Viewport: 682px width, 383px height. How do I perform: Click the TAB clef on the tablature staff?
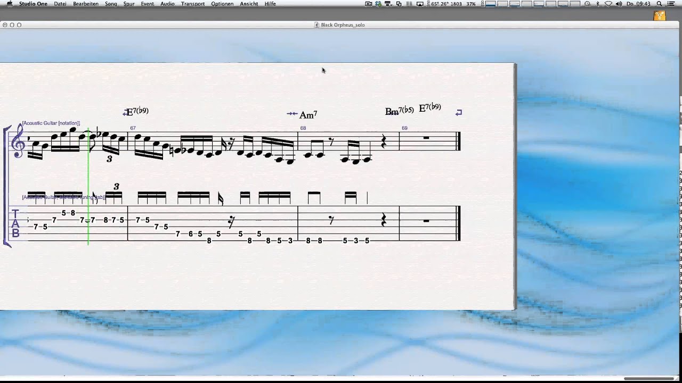click(x=15, y=224)
